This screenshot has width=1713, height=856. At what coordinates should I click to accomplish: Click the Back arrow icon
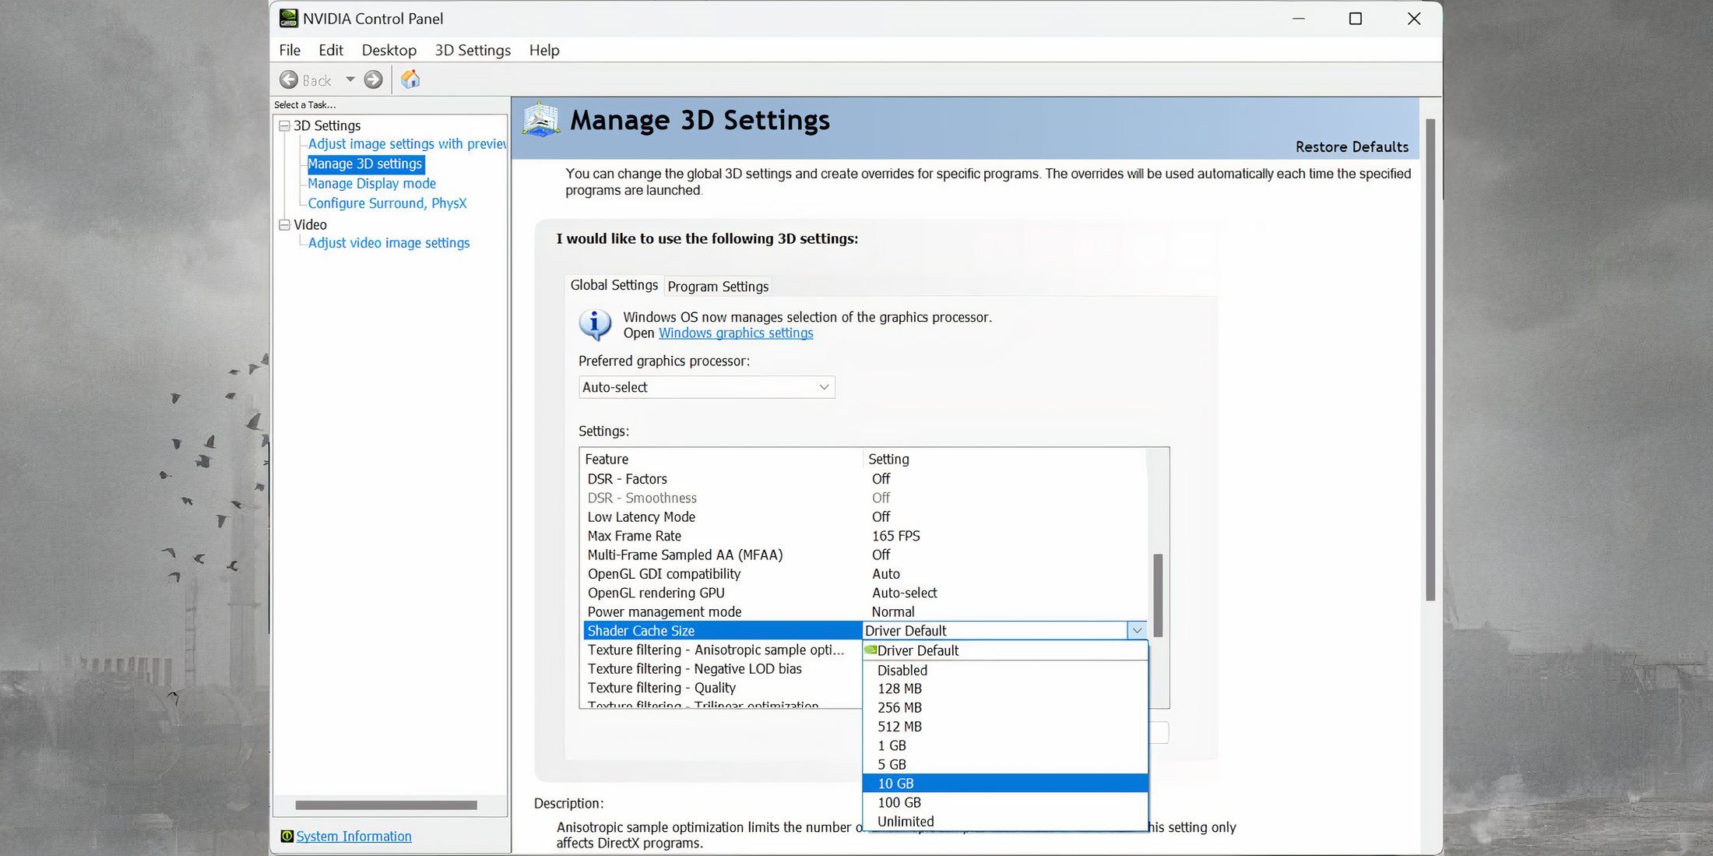click(x=289, y=80)
